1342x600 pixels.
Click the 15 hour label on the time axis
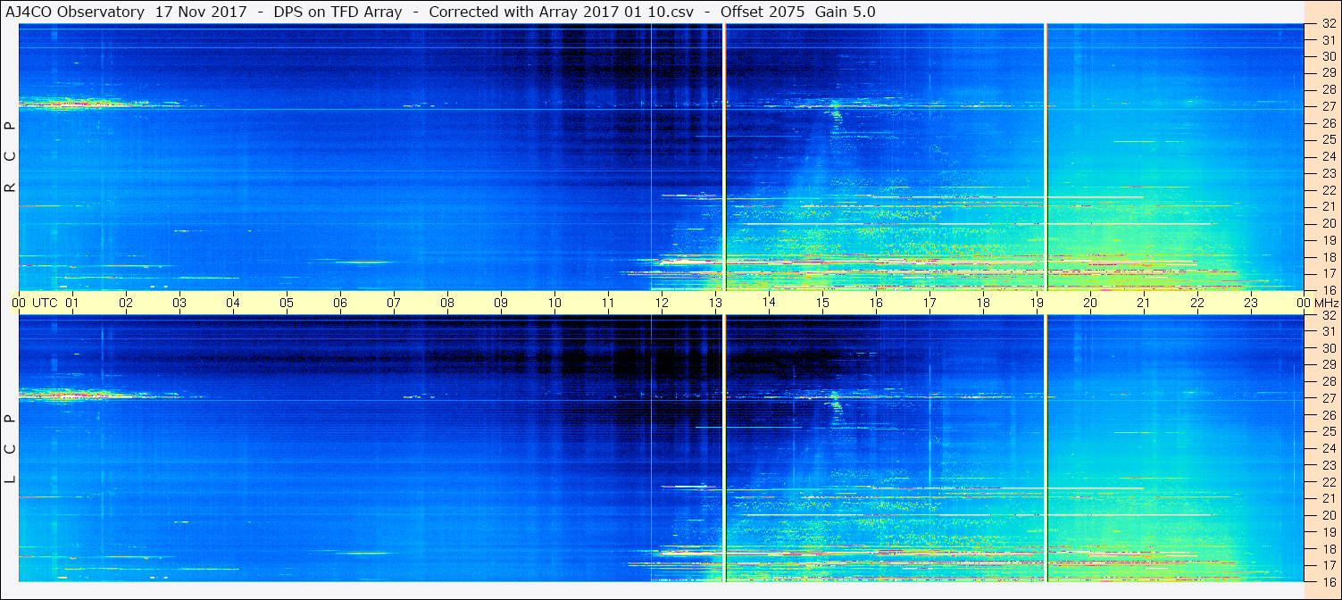pyautogui.click(x=822, y=303)
